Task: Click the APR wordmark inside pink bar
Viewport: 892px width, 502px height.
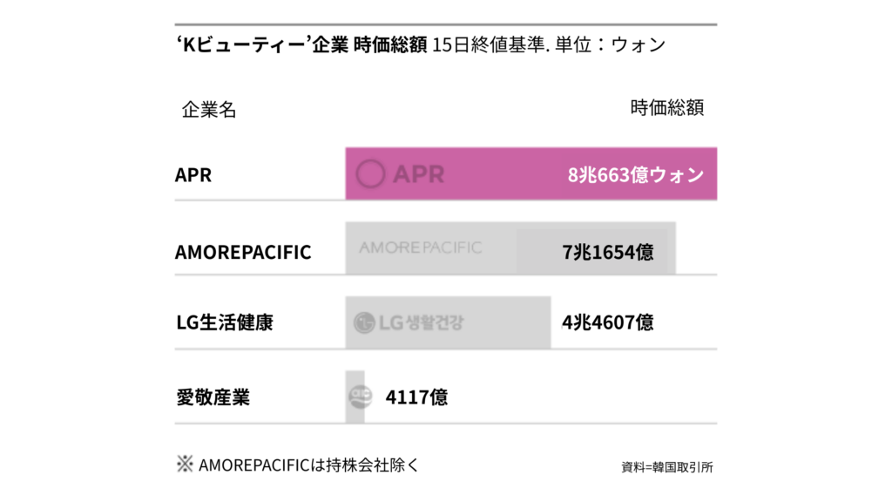Action: pos(418,174)
